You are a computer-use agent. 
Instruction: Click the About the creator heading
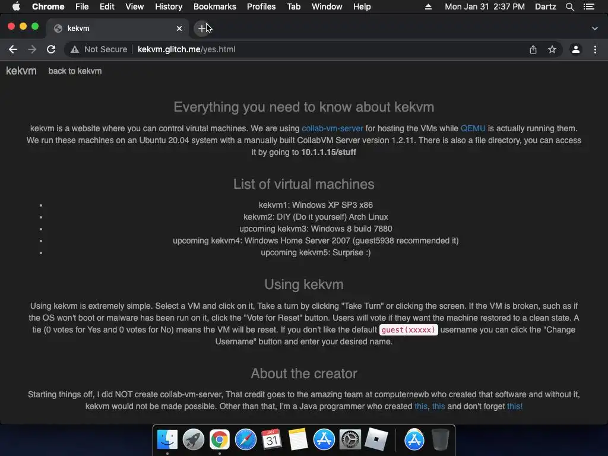[x=303, y=373]
